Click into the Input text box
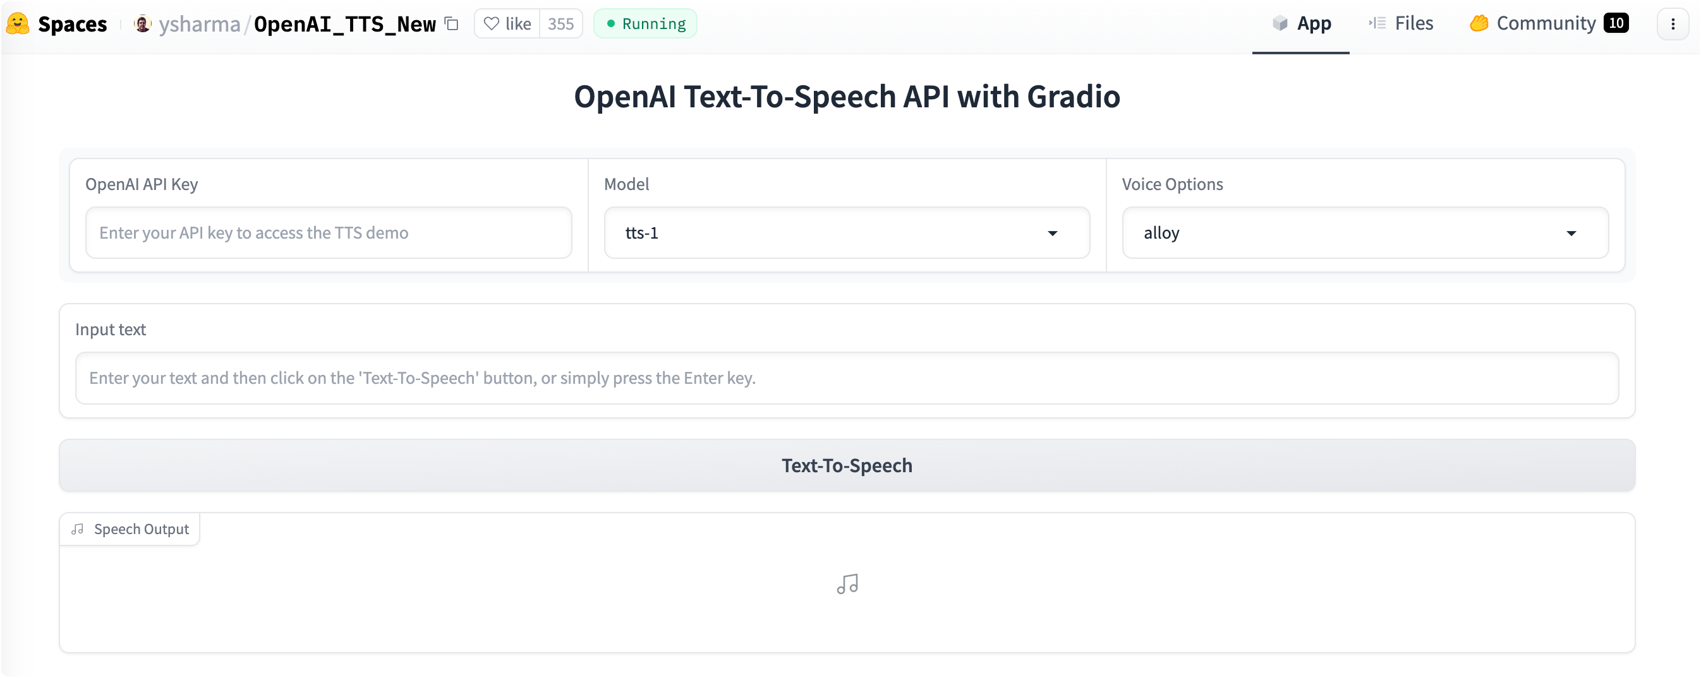Screen dimensions: 1701x678 (847, 378)
